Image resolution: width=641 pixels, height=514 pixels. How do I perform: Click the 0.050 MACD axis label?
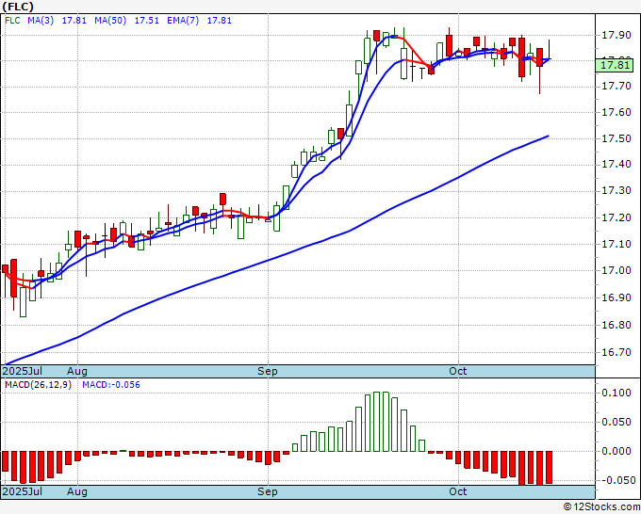(616, 422)
